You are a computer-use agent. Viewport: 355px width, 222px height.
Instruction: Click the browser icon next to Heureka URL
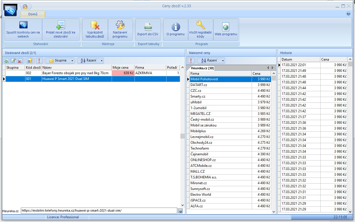pyautogui.click(x=180, y=211)
